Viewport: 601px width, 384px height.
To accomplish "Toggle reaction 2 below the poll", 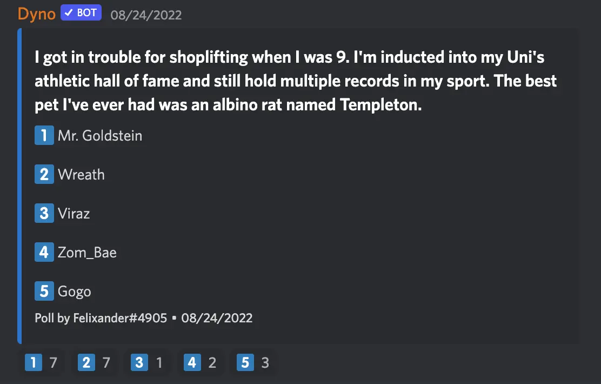I will pyautogui.click(x=95, y=362).
